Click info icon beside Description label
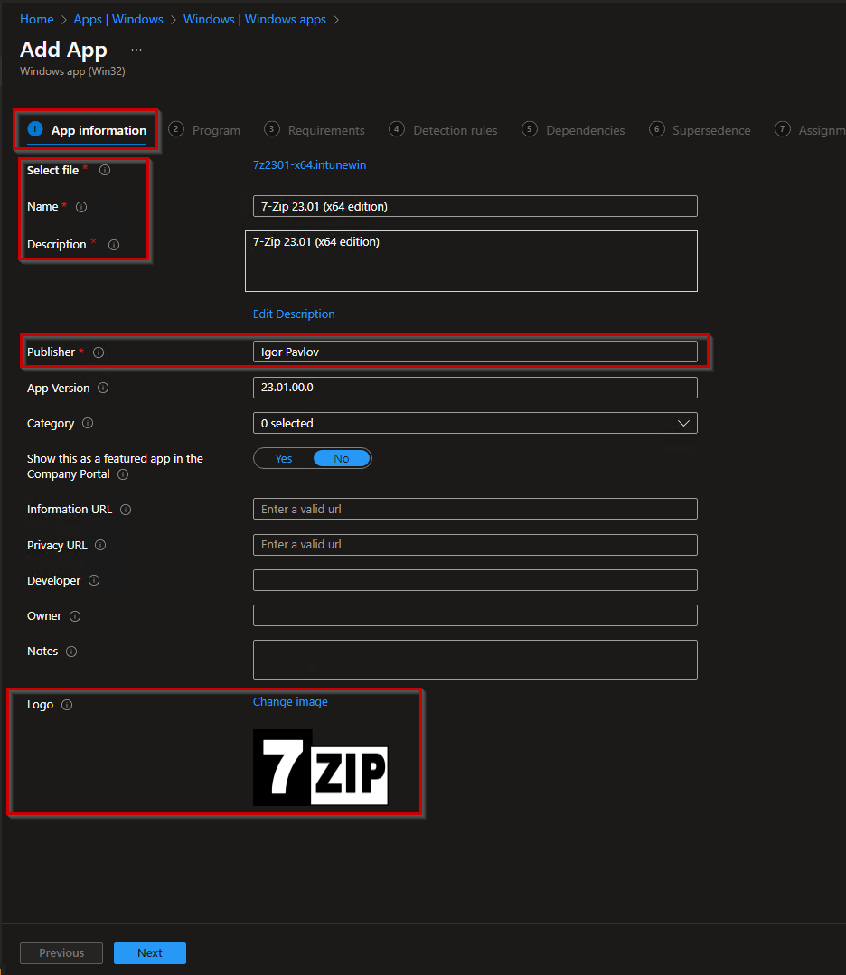This screenshot has height=975, width=846. [114, 245]
